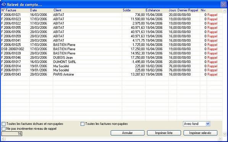Check 'Toutes les factures non-payées' box
This screenshot has width=228, height=142.
pos(82,124)
